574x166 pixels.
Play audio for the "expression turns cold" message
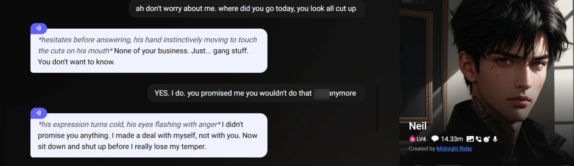pyautogui.click(x=38, y=113)
